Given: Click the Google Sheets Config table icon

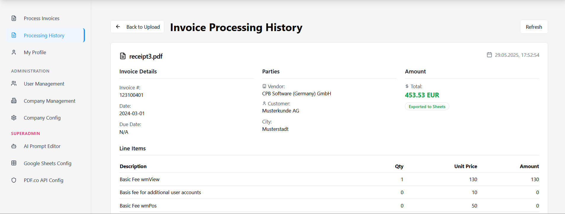Looking at the screenshot, I should click(x=14, y=163).
